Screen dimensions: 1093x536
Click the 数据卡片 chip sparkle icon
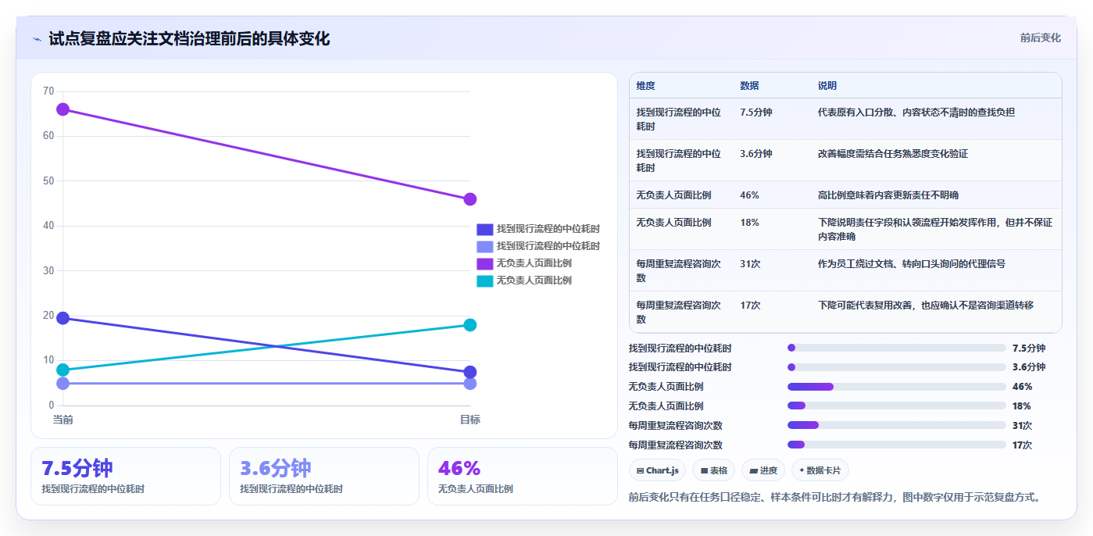click(802, 470)
